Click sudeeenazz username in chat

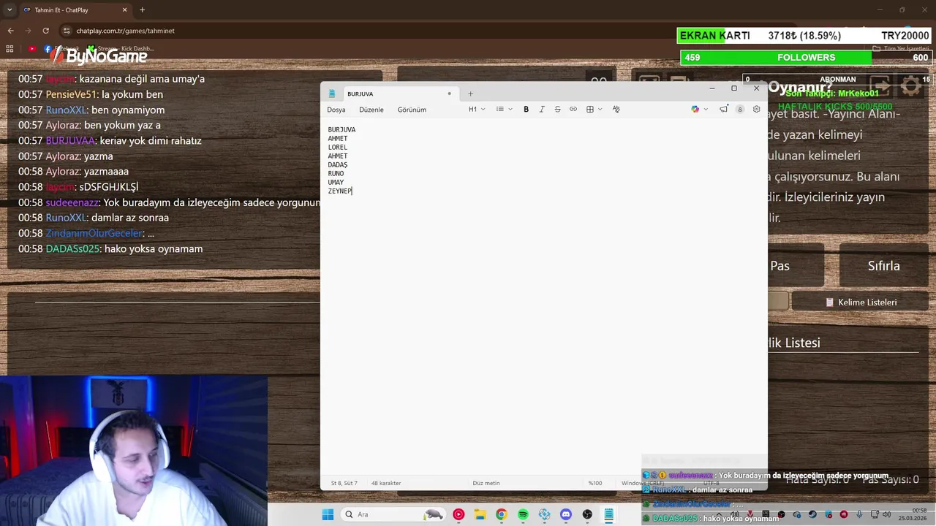[x=72, y=202]
